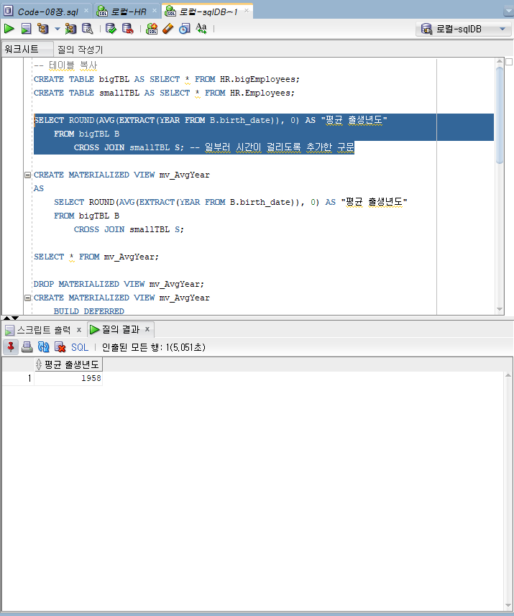Screen dimensions: 514x616
Task: Click the '-- 테이블 복사' comment line
Action: click(x=65, y=65)
